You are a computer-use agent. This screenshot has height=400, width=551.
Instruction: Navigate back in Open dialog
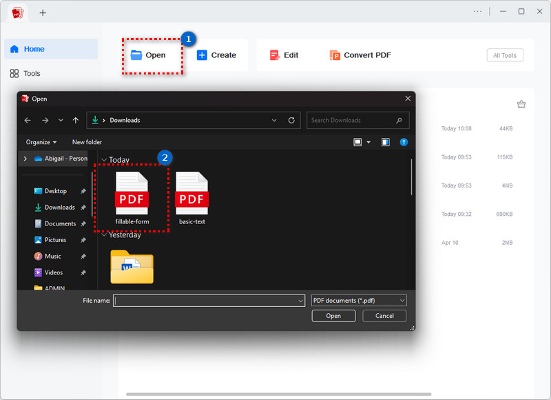28,120
